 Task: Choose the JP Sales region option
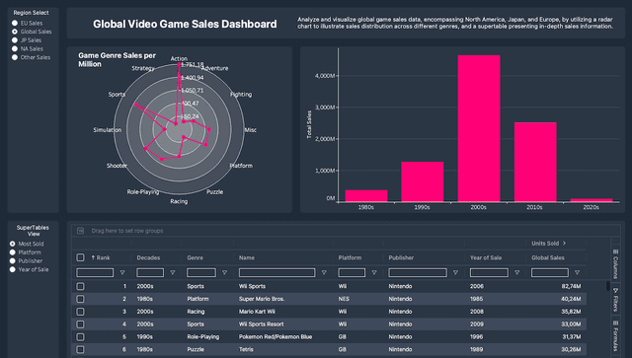pyautogui.click(x=15, y=40)
